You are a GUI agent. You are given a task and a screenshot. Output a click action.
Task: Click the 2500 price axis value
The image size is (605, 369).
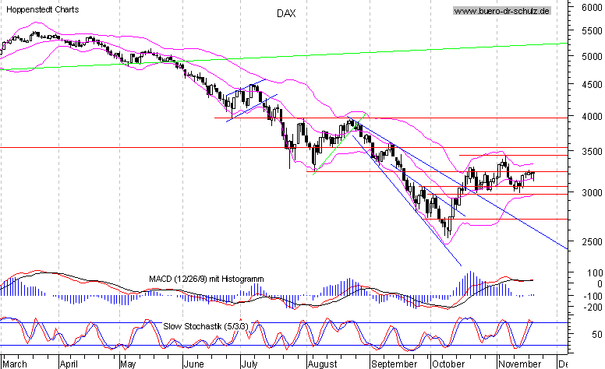point(592,242)
